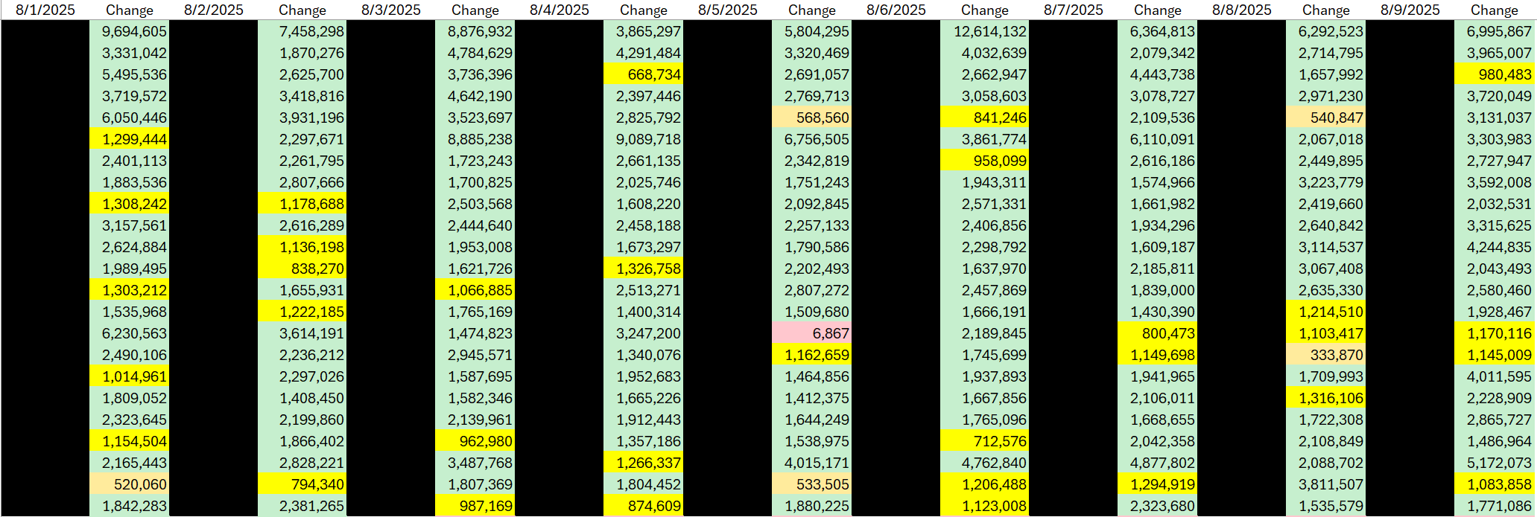Click cell showing 9,089,718
The width and height of the screenshot is (1537, 517).
(x=643, y=139)
